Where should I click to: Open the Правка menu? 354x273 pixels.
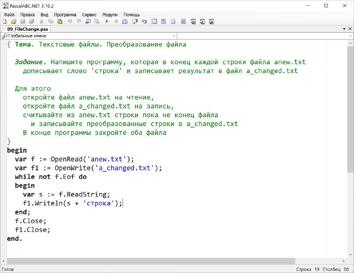27,15
